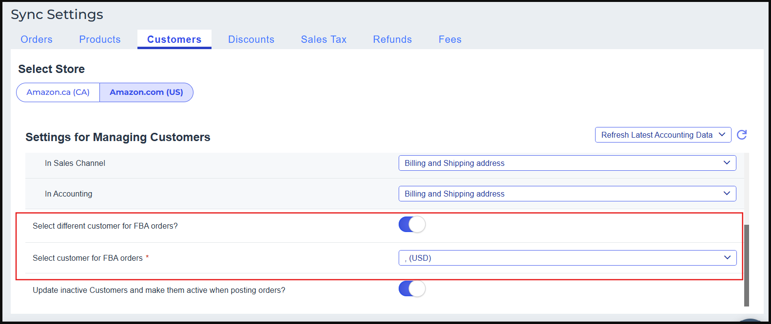
Task: Click 'Update inactive Customers and make them active' text
Action: click(x=159, y=290)
